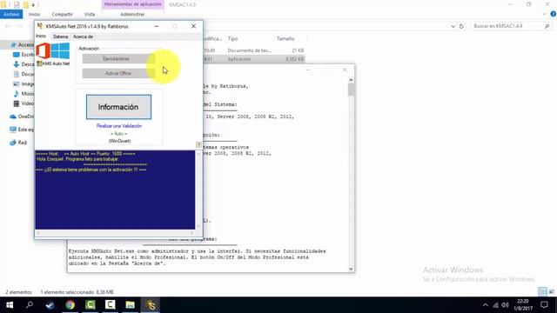Open Escritorio in Explorer sidebar
The image size is (557, 313).
[23, 55]
